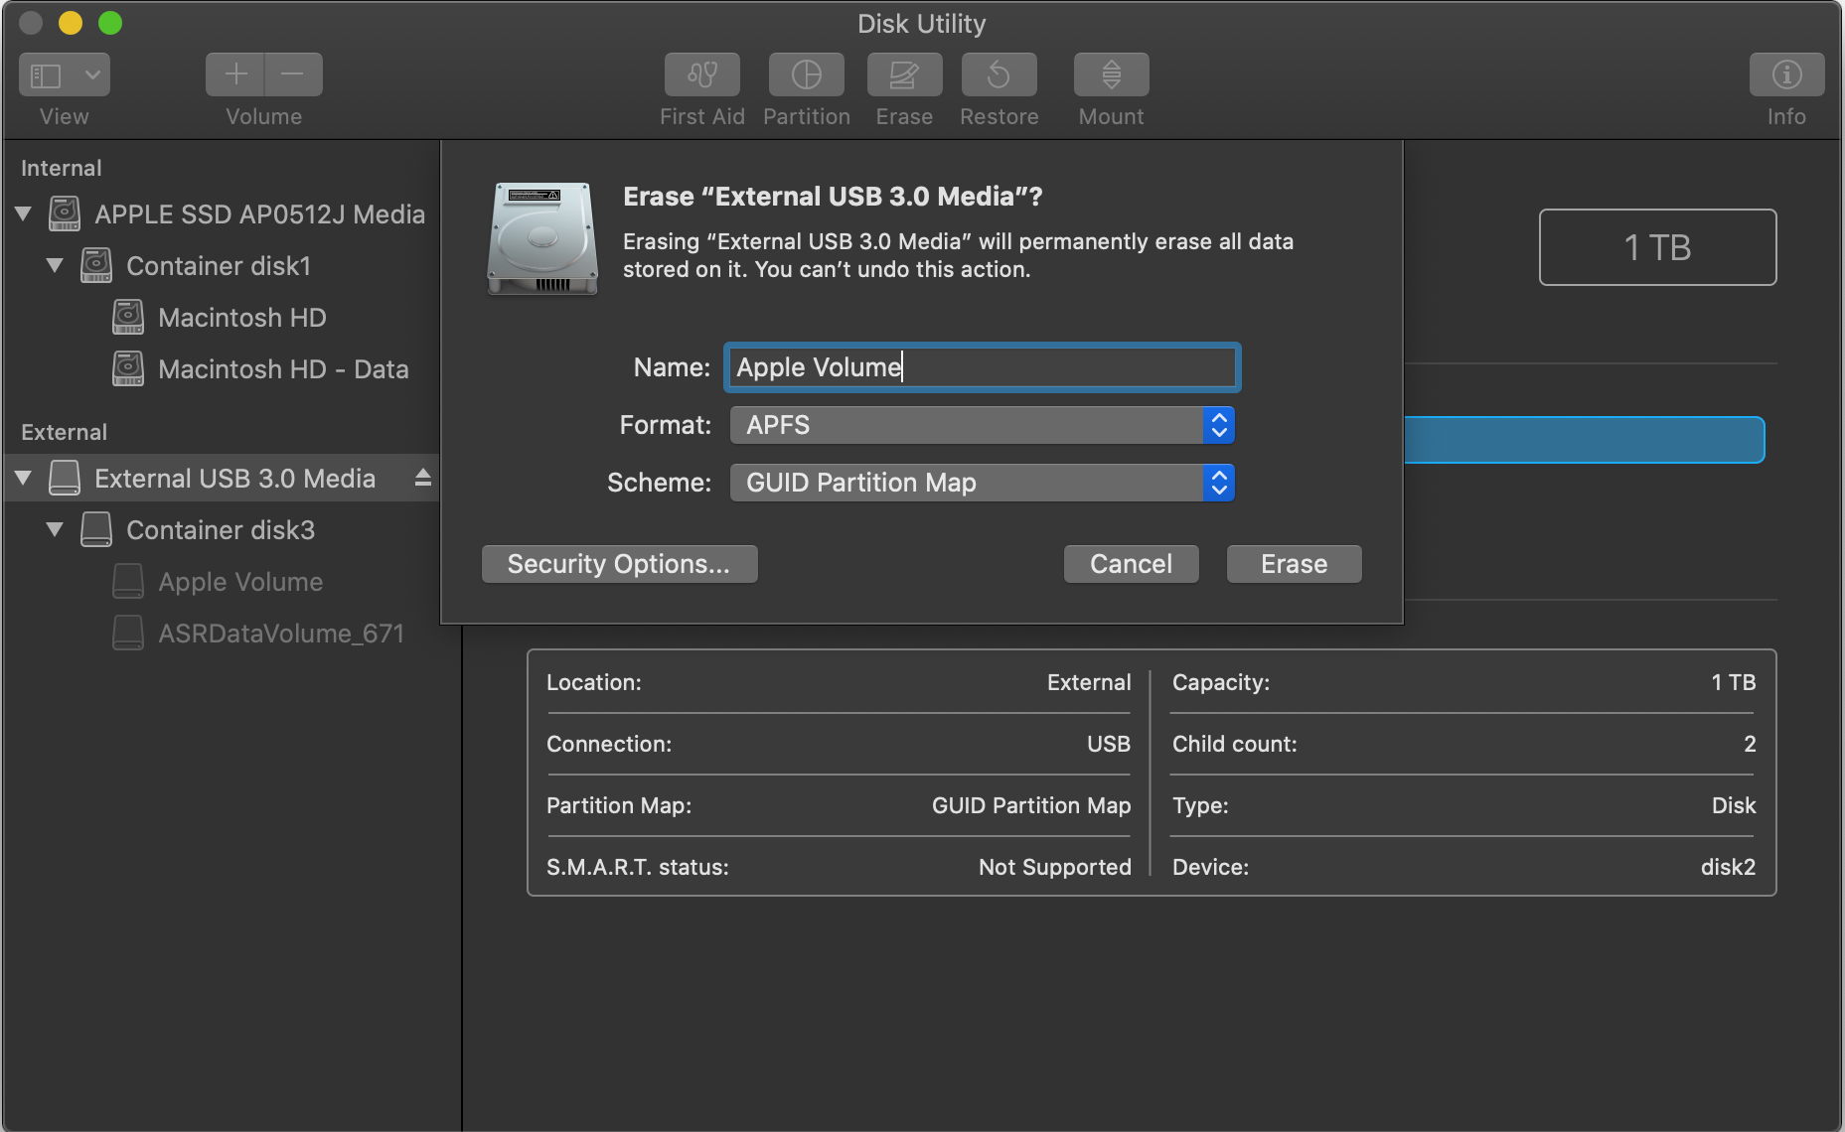The image size is (1845, 1132).
Task: Open the Format APFS dropdown
Action: click(982, 425)
